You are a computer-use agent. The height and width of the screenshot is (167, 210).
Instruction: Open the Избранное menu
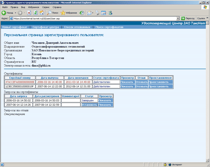point(34,7)
